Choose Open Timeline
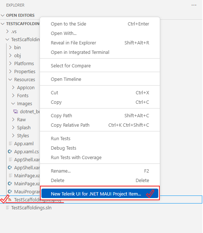This screenshot has width=203, height=233. coord(100,79)
